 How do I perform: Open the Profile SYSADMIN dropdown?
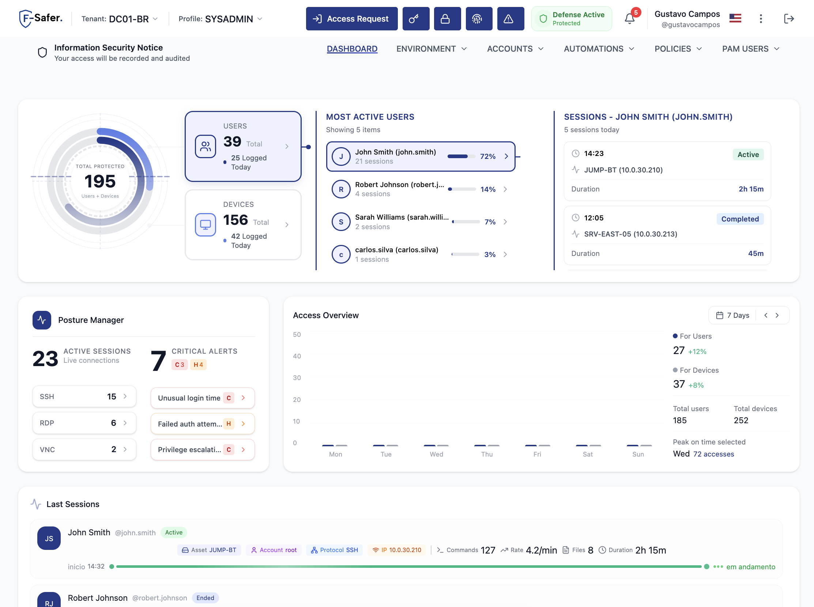(x=221, y=19)
